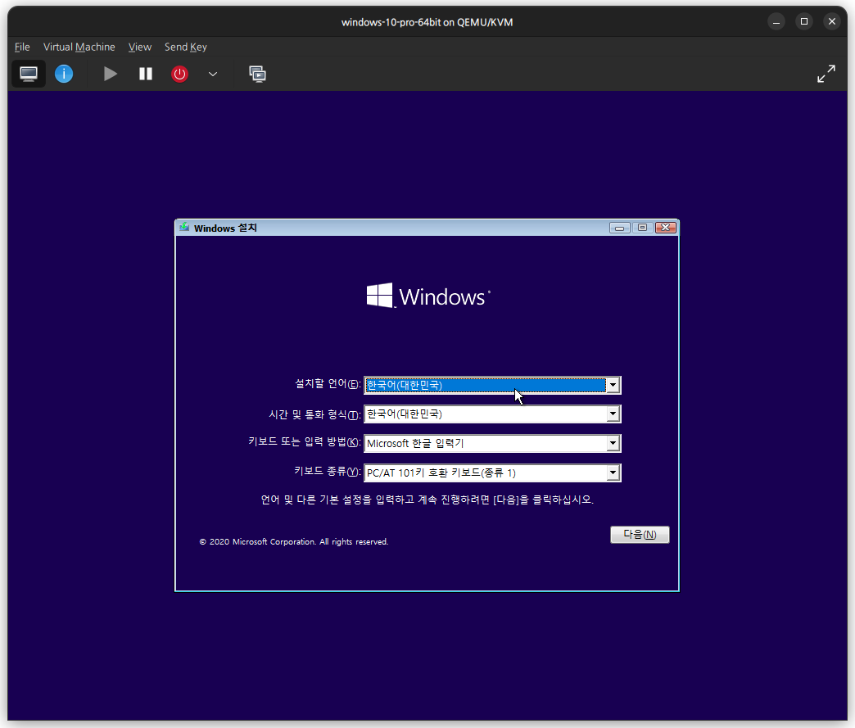The width and height of the screenshot is (855, 728).
Task: Expand keyboard input method dropdown arrow
Action: tap(613, 443)
